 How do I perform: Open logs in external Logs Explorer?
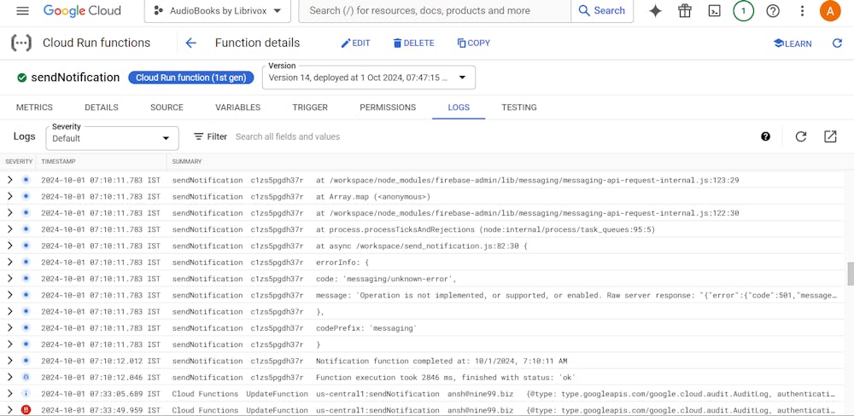[x=830, y=136]
